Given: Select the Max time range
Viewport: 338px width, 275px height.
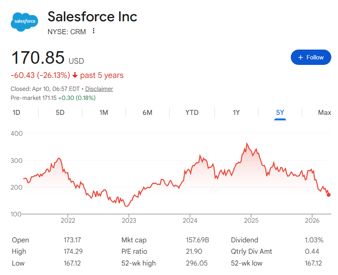Looking at the screenshot, I should (x=324, y=113).
